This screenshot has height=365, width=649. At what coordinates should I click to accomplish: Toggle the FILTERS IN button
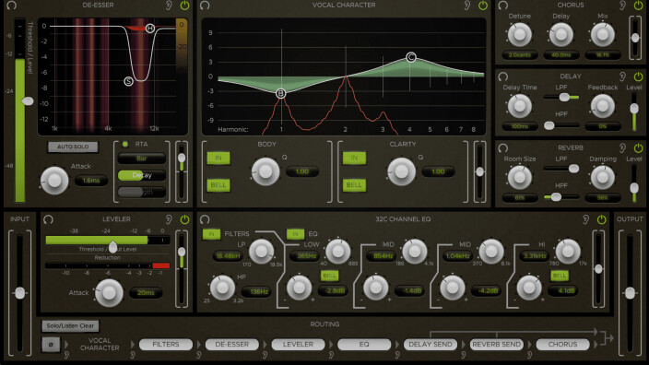click(x=211, y=234)
